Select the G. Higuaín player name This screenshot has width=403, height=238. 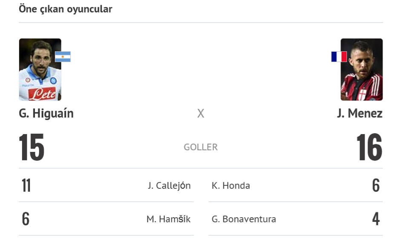click(46, 114)
